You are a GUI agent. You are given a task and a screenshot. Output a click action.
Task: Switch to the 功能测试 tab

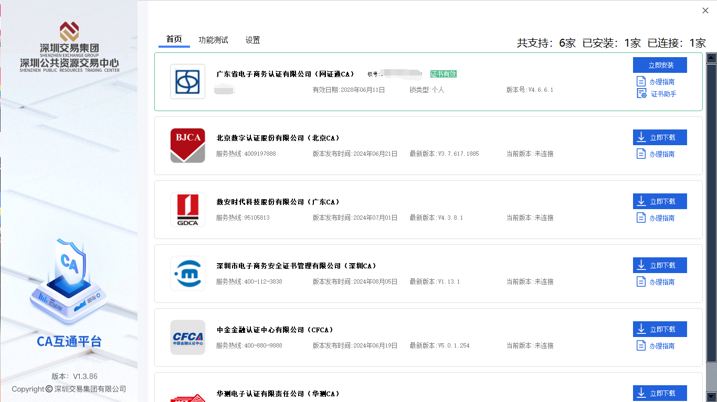pyautogui.click(x=213, y=40)
